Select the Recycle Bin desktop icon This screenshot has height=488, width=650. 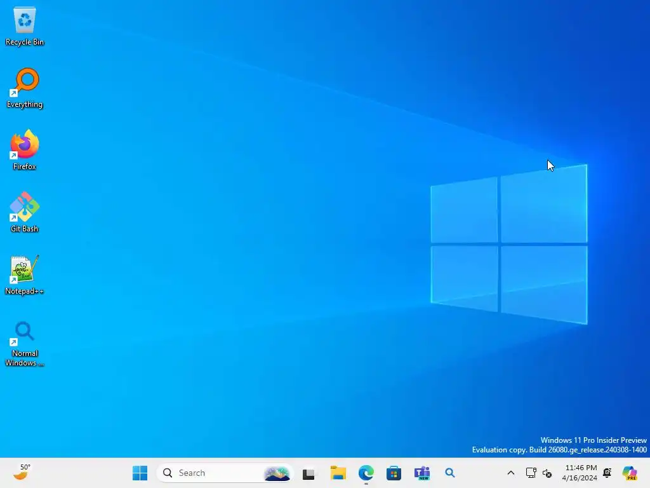point(25,26)
